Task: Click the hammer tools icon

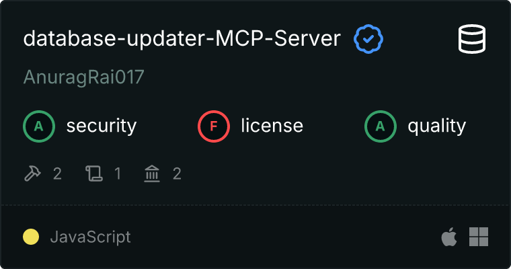Action: point(32,173)
